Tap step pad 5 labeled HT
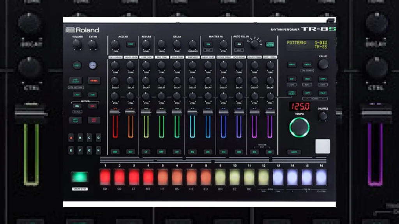 click(x=162, y=177)
